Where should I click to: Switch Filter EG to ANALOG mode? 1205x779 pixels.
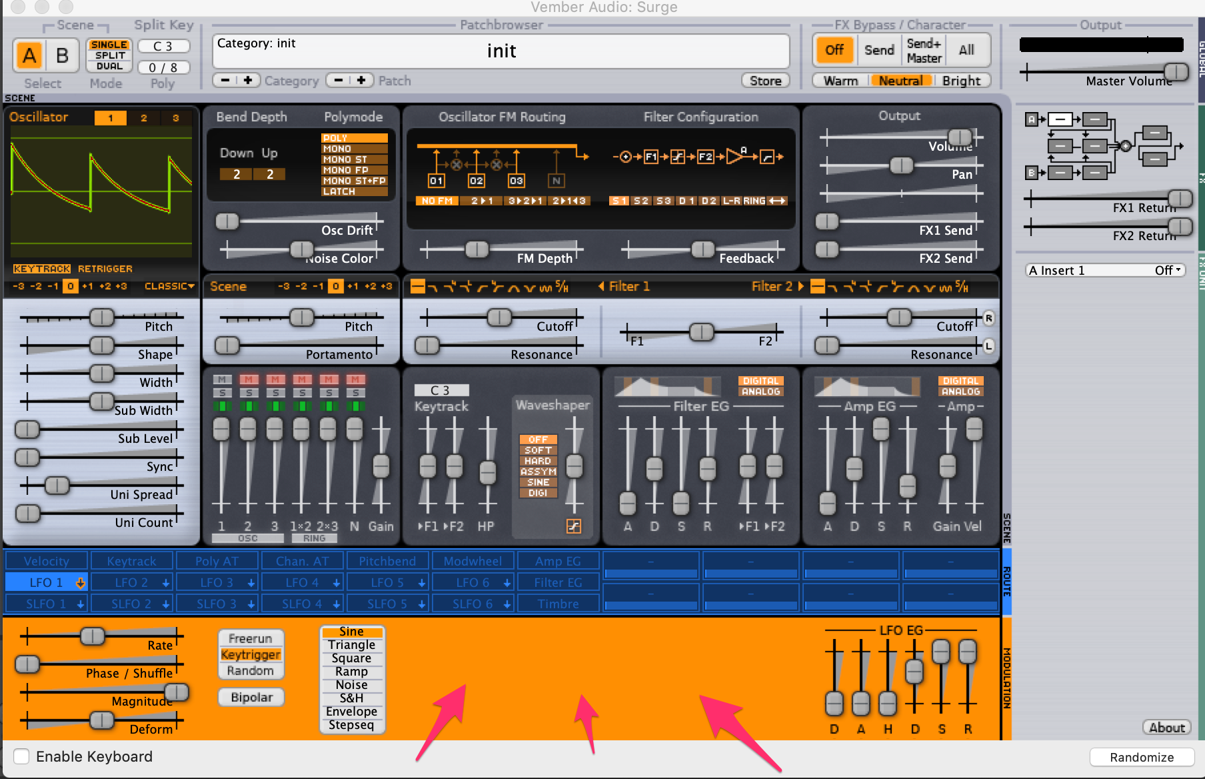pos(760,392)
